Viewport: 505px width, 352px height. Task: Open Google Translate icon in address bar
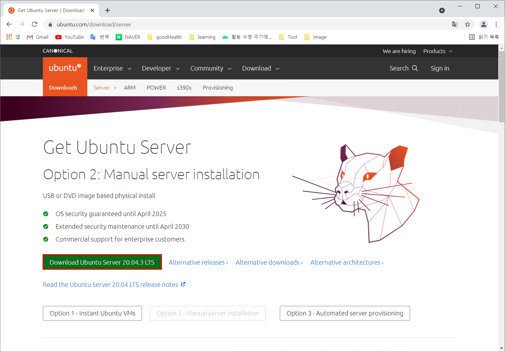455,24
